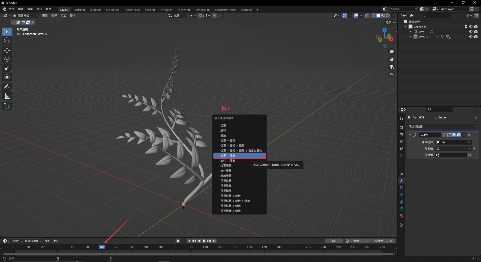Choose 位置 + 缩放 from keyframe menu
The height and width of the screenshot is (262, 481).
[x=239, y=156]
